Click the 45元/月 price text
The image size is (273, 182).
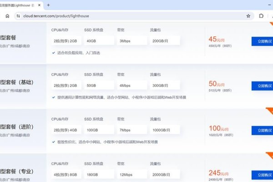point(217,39)
